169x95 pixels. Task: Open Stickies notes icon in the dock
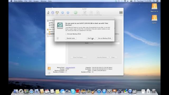57,91
